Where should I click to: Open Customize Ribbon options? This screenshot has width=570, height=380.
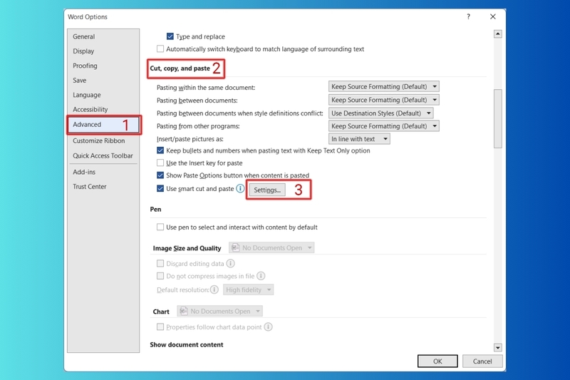click(x=103, y=140)
